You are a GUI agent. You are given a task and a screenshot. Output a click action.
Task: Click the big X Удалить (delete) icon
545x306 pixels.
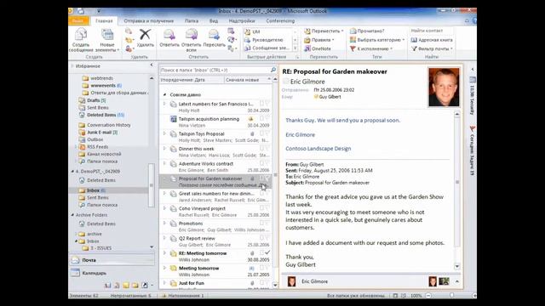pos(145,34)
